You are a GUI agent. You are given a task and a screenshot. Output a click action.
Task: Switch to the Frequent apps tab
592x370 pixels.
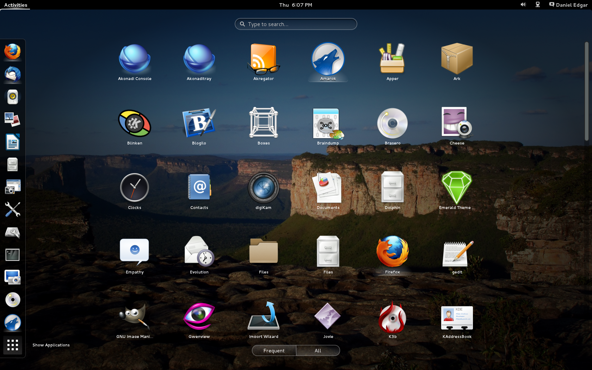point(274,351)
